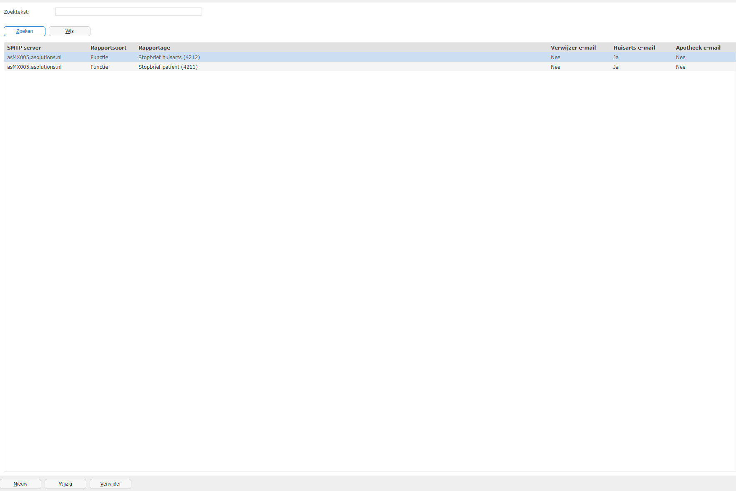The image size is (736, 491).
Task: Select the 'Stopbrief huisarts (4212)' row
Action: (x=370, y=58)
